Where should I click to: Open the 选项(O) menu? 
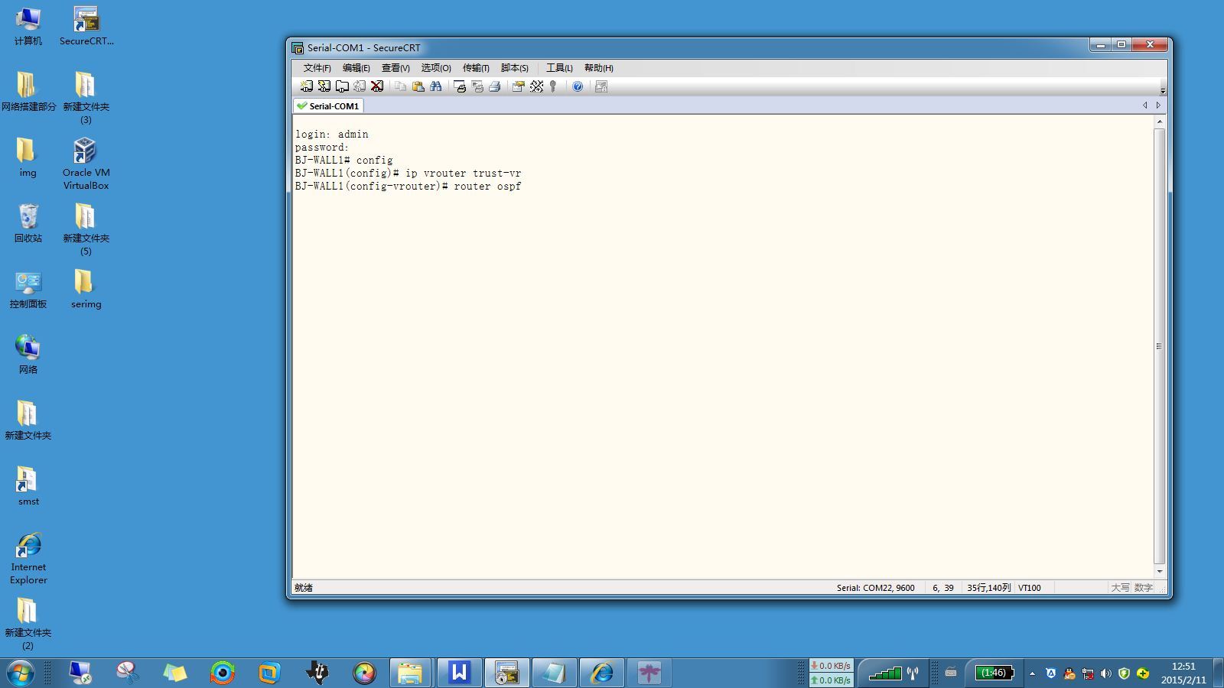pyautogui.click(x=435, y=68)
